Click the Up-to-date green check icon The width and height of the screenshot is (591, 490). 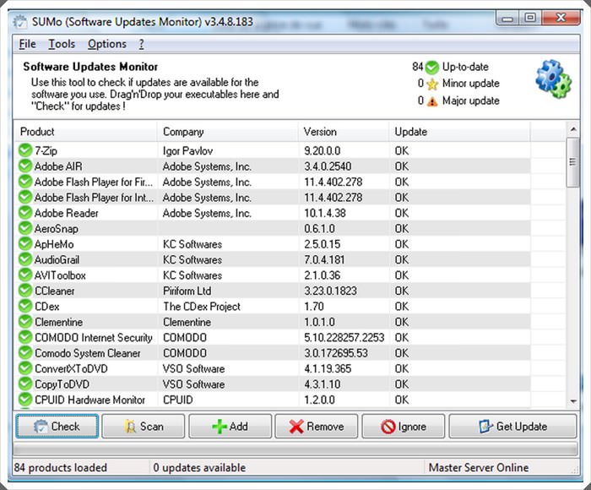[x=432, y=67]
